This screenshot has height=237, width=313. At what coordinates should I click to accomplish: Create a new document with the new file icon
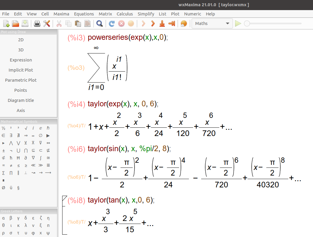pos(6,23)
